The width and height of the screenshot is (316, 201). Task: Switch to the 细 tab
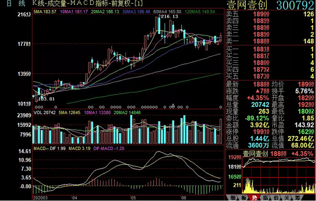[x=232, y=198]
